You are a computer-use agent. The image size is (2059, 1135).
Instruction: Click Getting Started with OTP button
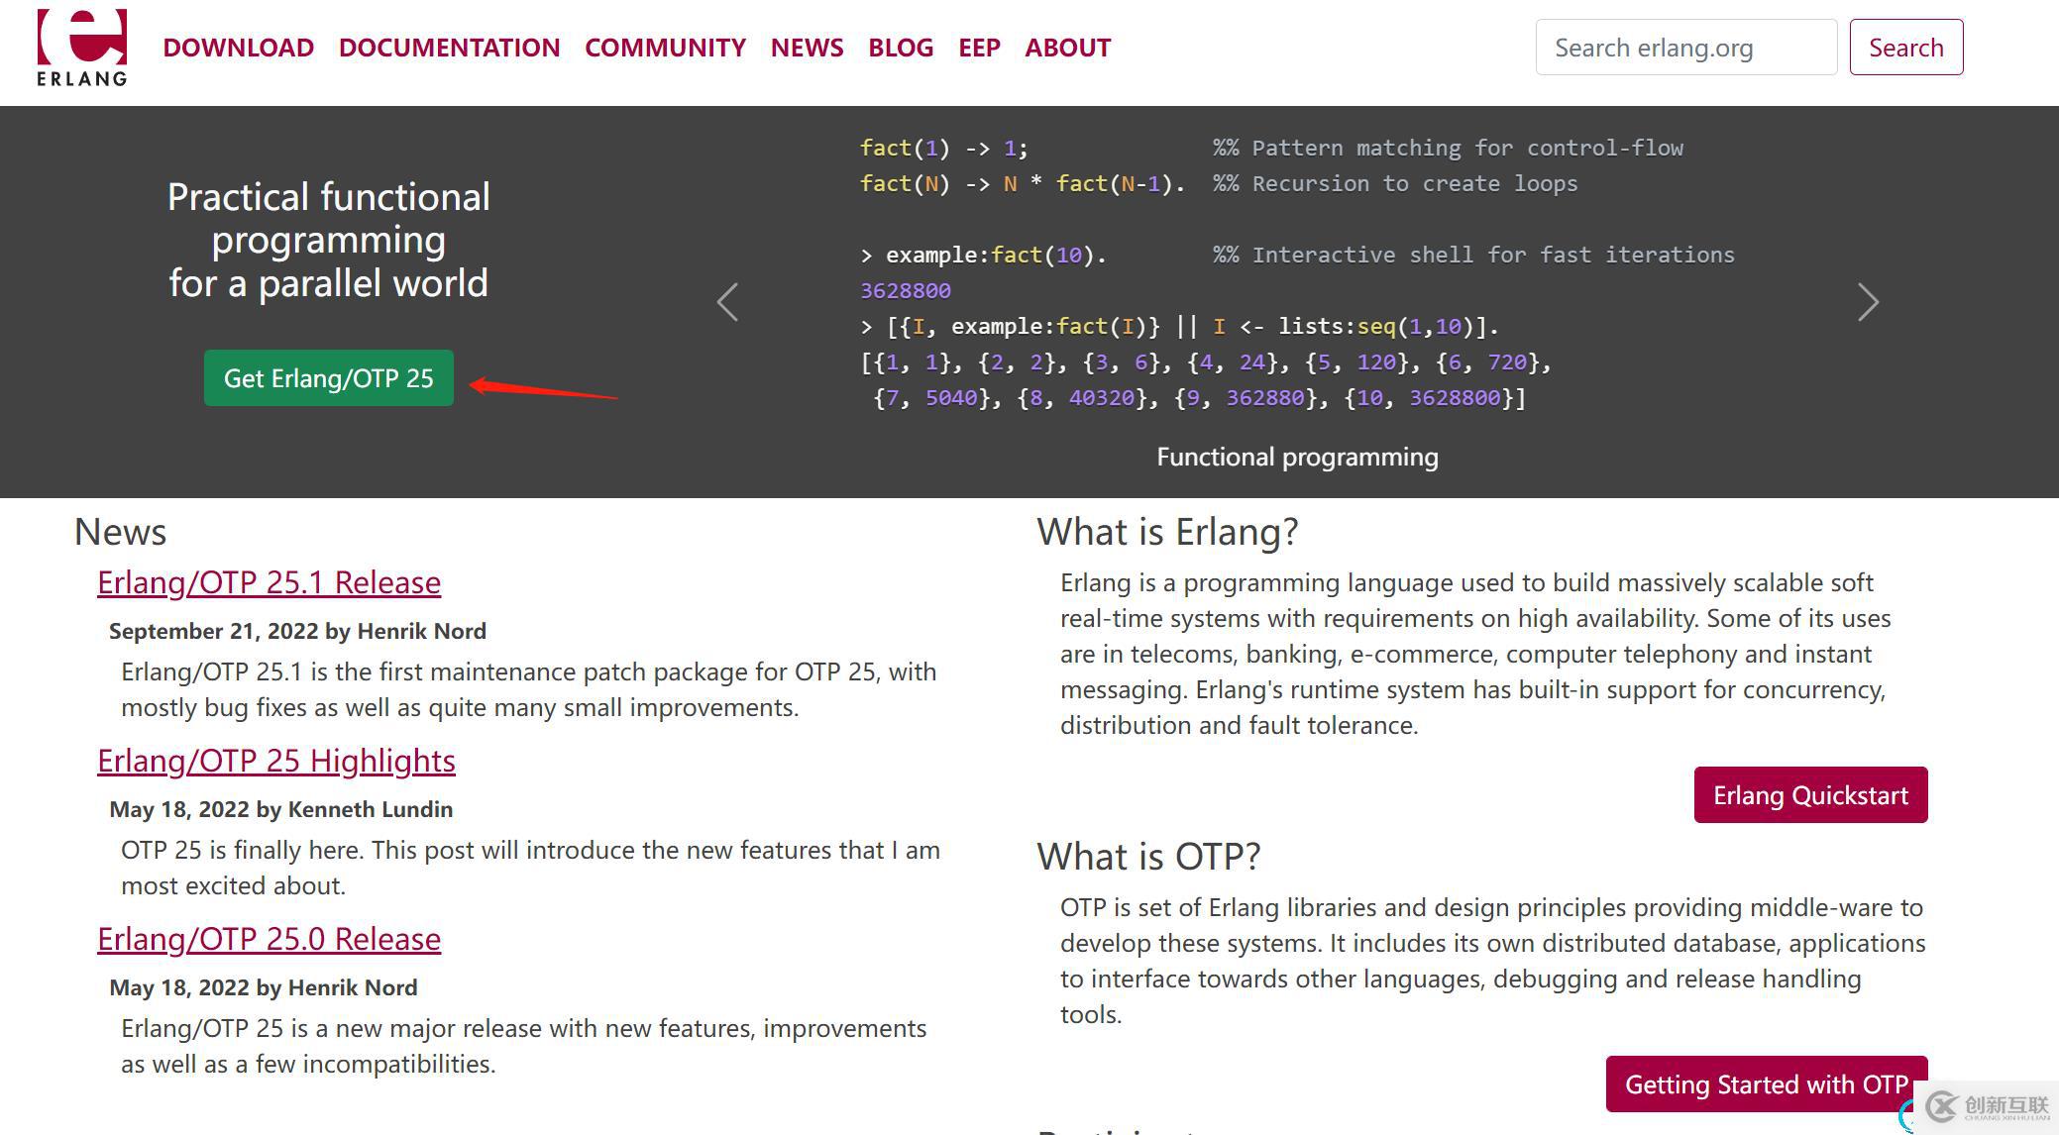pos(1766,1084)
